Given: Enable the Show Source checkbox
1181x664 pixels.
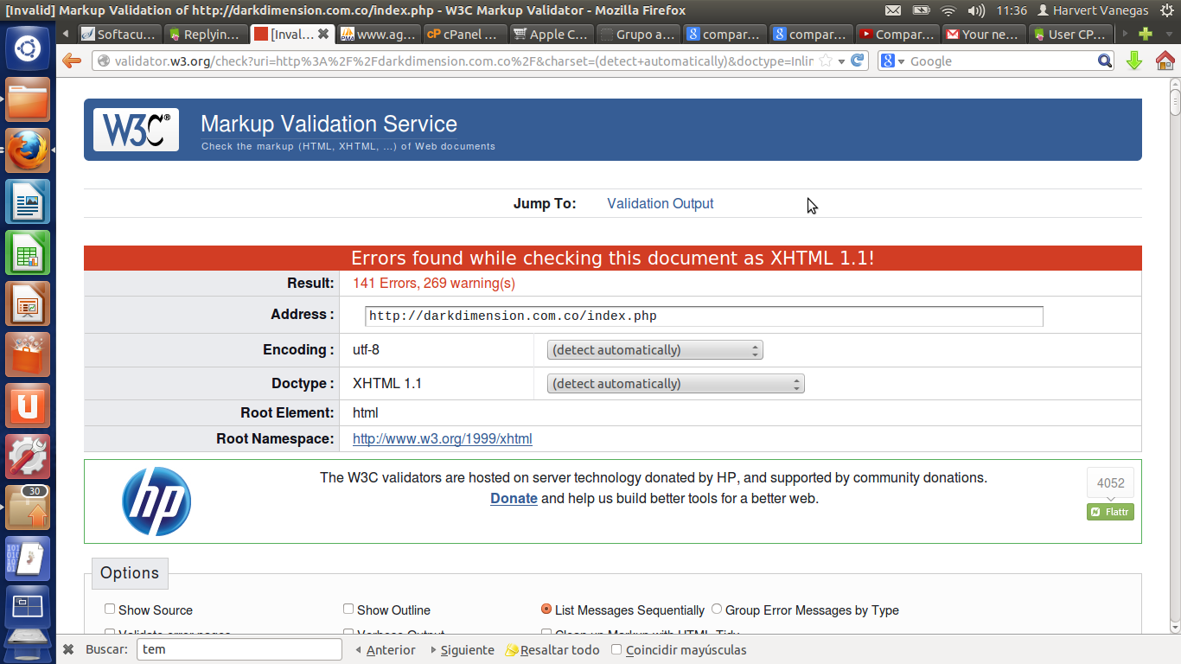Looking at the screenshot, I should (110, 610).
